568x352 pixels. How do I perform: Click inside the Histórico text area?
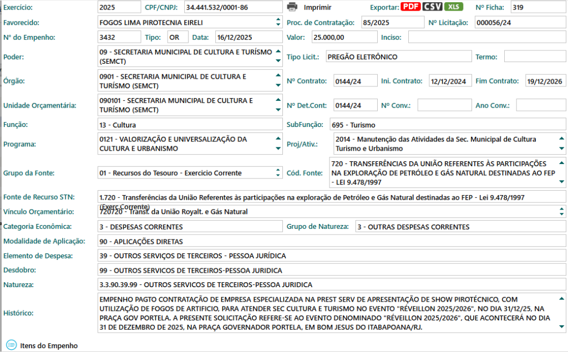point(327,313)
